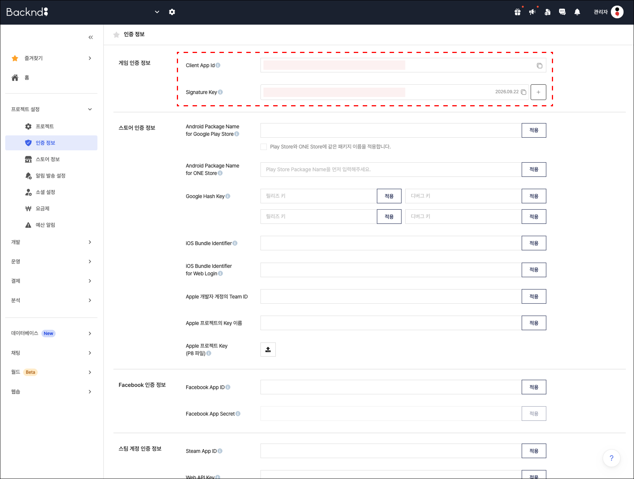Apply the Facebook App ID
Screen dimensions: 634x479
[x=534, y=387]
